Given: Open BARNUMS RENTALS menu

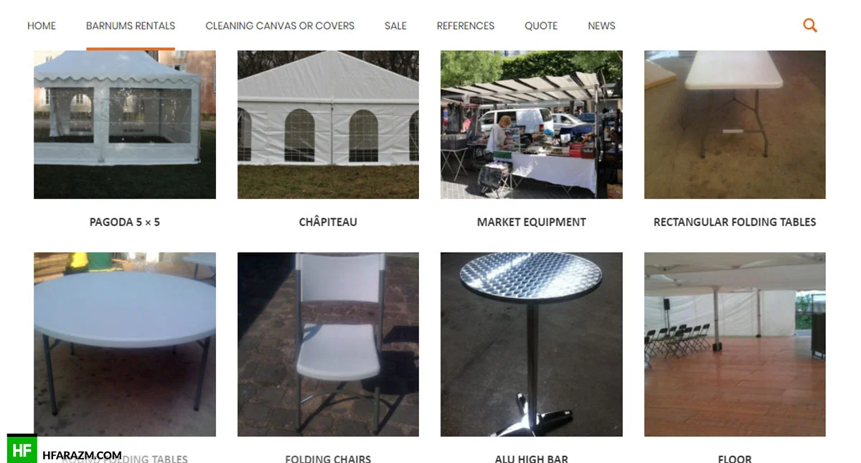Looking at the screenshot, I should tap(131, 26).
